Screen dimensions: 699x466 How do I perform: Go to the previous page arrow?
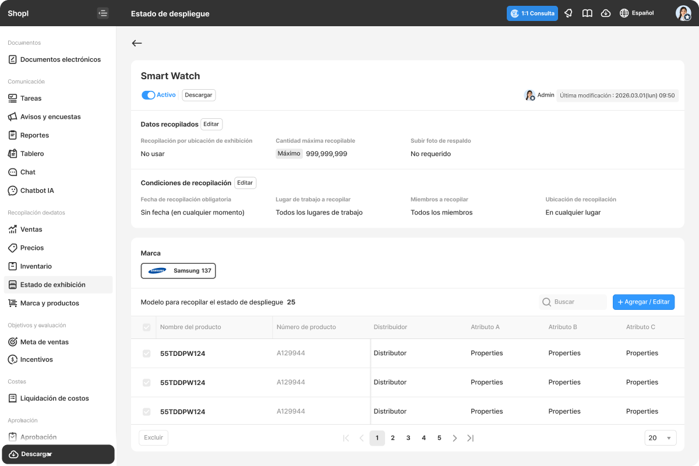coord(362,438)
